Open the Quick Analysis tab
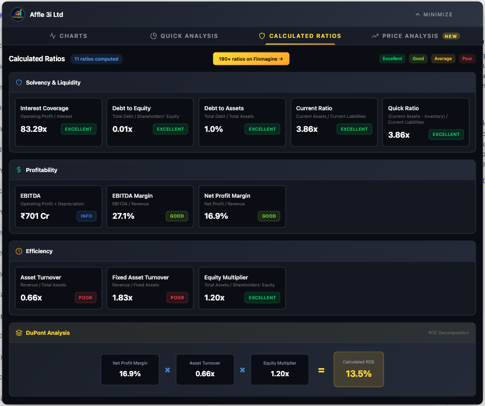485x406 pixels. [x=184, y=36]
